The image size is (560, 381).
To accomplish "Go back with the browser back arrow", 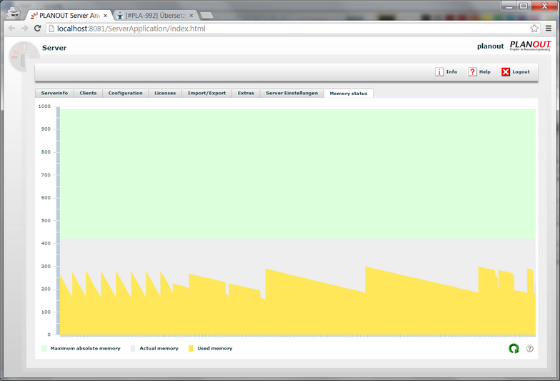I will click(x=11, y=29).
